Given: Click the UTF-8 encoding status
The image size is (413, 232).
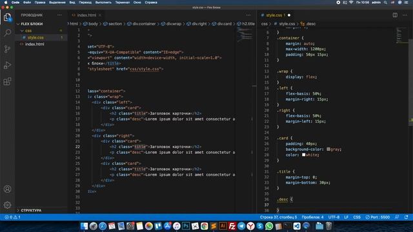Looking at the screenshot, I should click(334, 217).
